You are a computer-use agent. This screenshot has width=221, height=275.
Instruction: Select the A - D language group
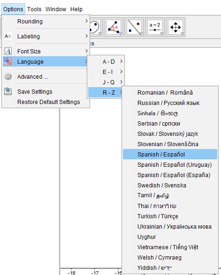click(x=106, y=61)
